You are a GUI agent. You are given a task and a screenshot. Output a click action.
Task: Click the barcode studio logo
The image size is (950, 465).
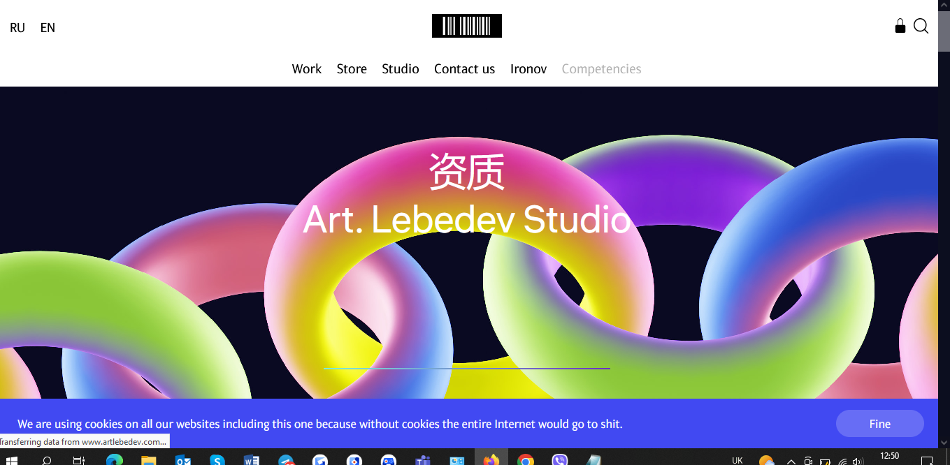[467, 26]
